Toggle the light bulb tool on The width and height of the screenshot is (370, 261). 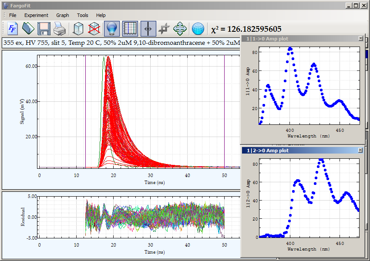[x=112, y=28]
